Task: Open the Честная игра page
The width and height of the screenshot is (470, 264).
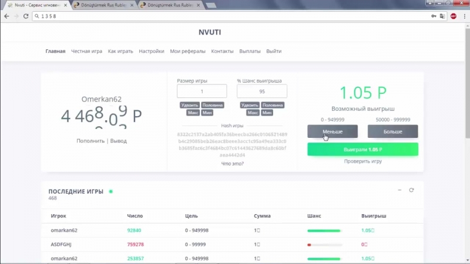Action: (86, 51)
